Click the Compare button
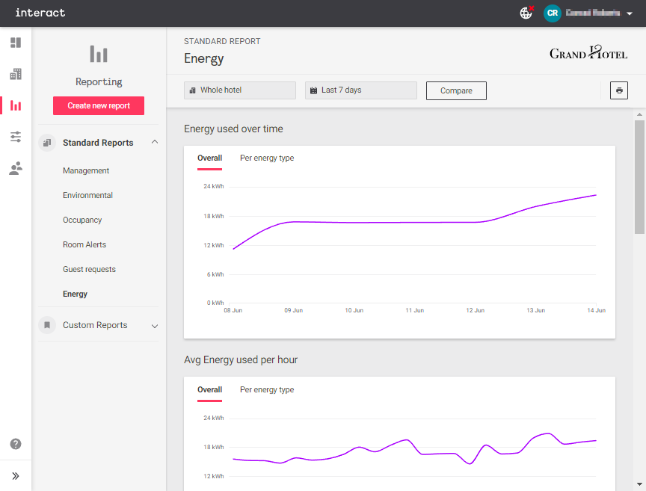The width and height of the screenshot is (646, 491). (x=456, y=90)
